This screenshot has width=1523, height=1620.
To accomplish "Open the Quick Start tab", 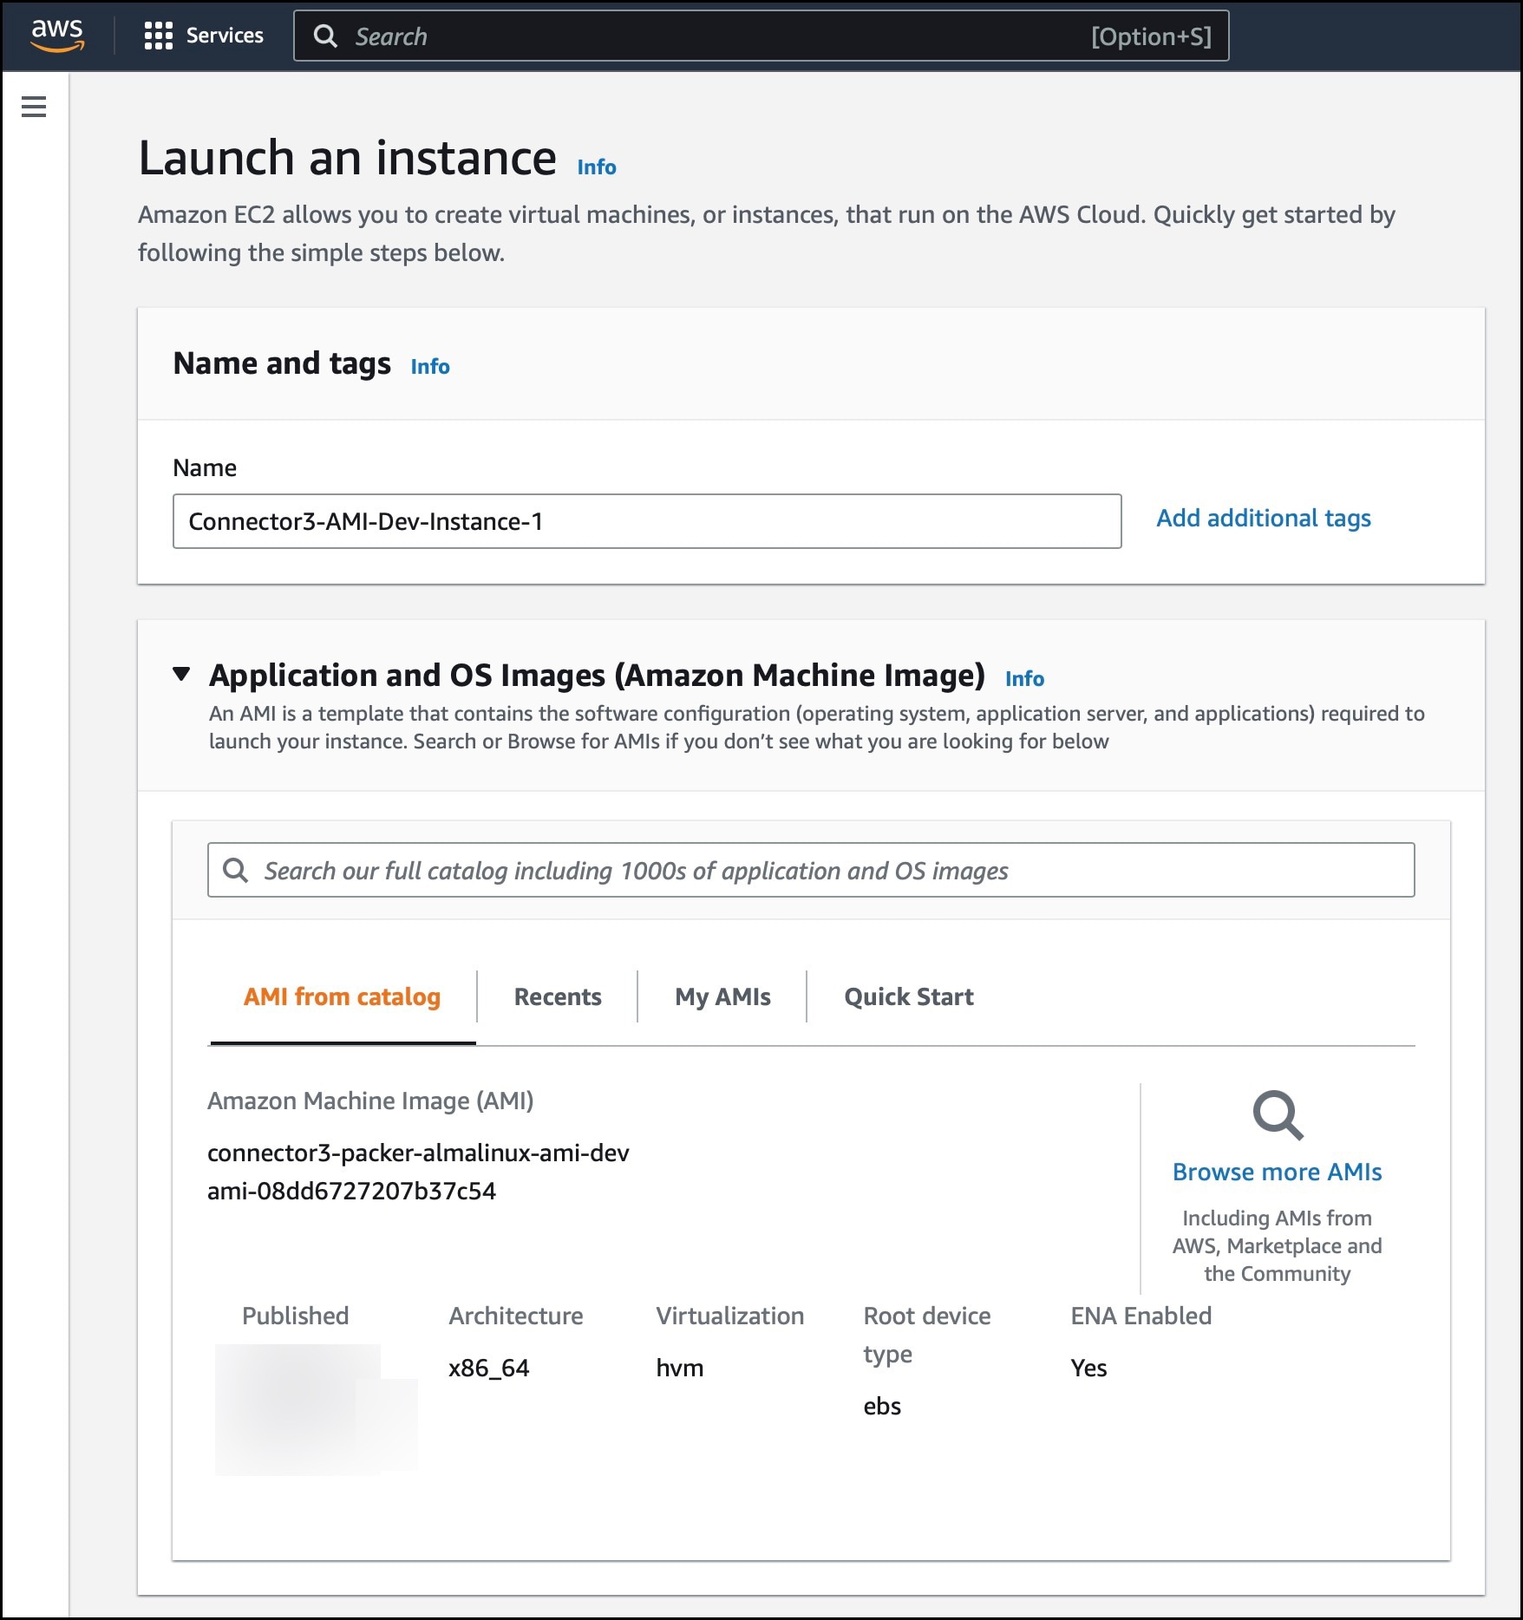I will (909, 997).
